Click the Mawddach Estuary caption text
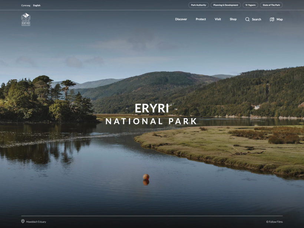 36,222
